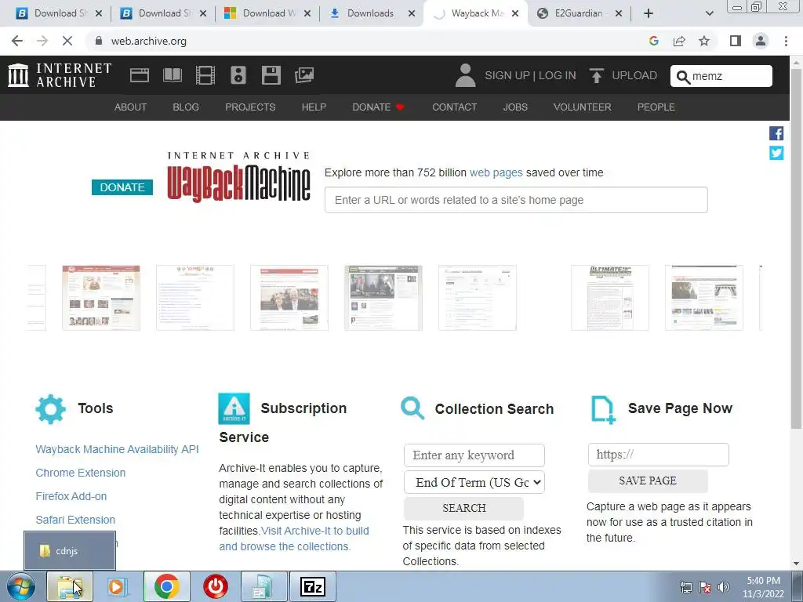
Task: Click the share page icon in the address bar
Action: 679,41
